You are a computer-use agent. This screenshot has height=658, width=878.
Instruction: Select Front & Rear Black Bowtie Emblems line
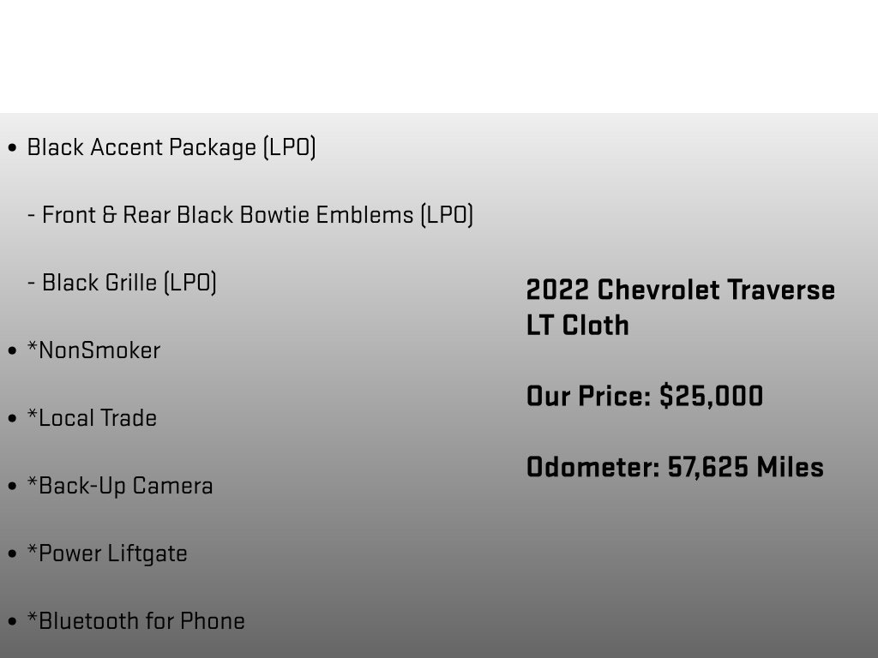point(250,215)
